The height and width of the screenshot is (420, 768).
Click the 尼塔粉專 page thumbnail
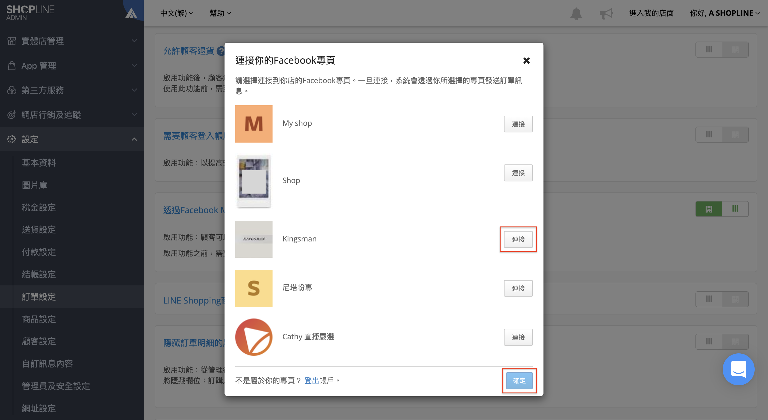tap(254, 288)
